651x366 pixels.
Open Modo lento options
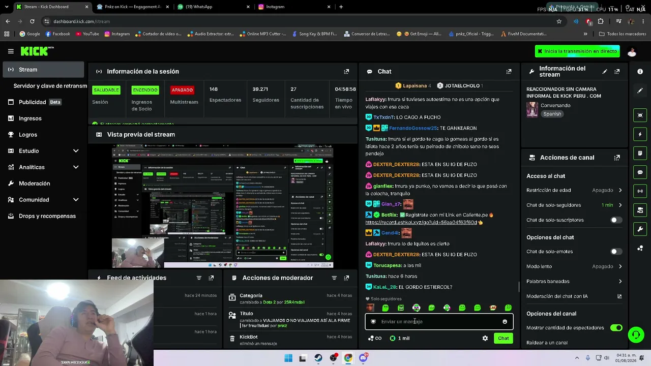(574, 266)
